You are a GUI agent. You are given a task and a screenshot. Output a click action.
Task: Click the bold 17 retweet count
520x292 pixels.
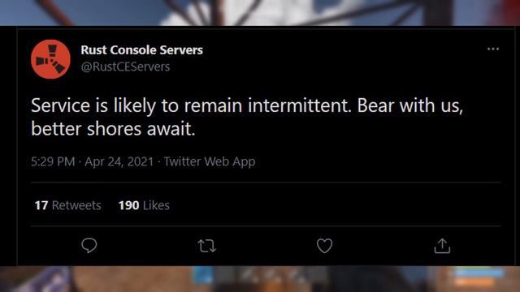[x=41, y=205]
